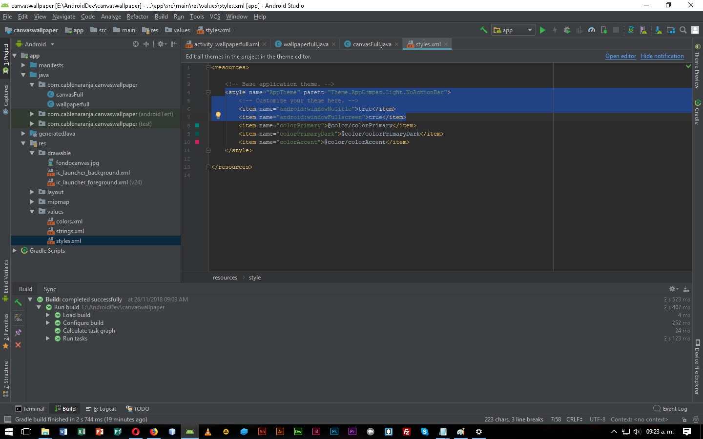Click the Hide notification link
The height and width of the screenshot is (439, 703).
662,56
